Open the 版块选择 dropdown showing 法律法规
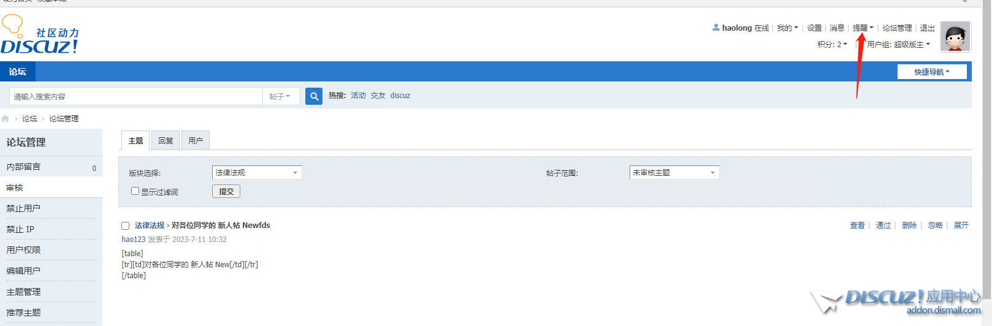This screenshot has height=326, width=992. (x=256, y=173)
